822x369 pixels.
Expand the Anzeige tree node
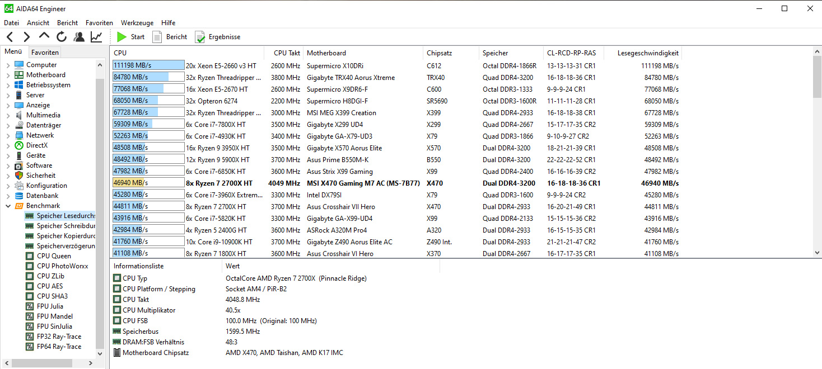tap(8, 105)
